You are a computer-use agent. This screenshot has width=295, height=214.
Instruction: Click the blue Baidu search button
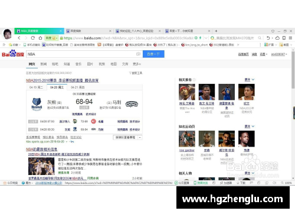pyautogui.click(x=153, y=54)
